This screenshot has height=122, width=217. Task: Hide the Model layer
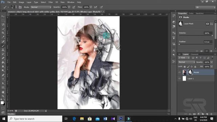coord(179,72)
